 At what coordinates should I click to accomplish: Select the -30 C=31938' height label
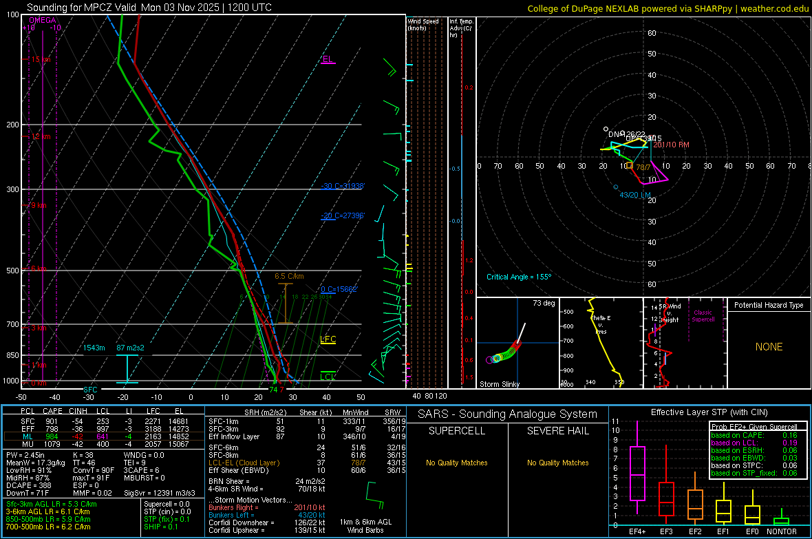[x=343, y=186]
